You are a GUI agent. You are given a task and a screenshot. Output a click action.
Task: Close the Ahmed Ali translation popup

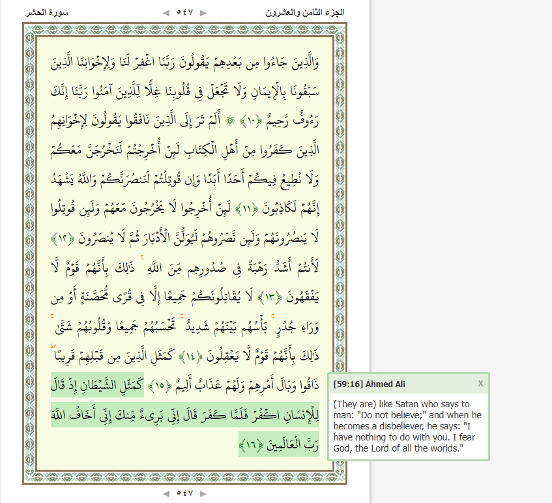point(480,384)
